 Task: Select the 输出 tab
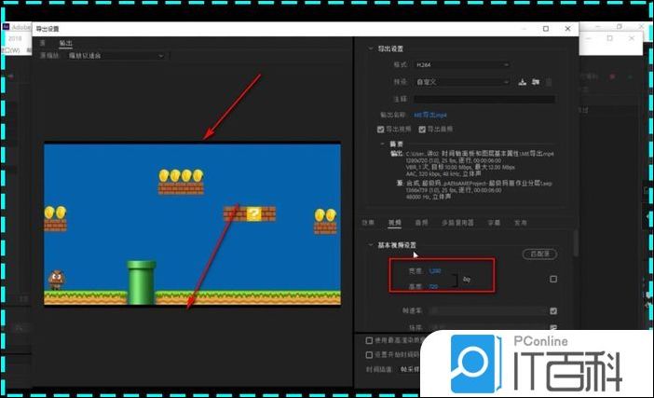pos(65,43)
